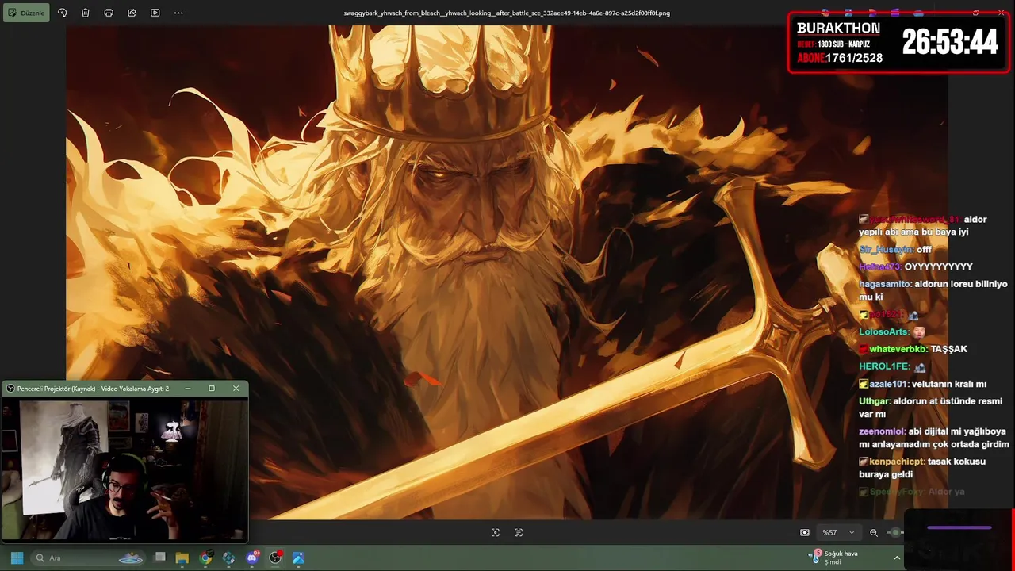Click username HEROL1FE in chat
The width and height of the screenshot is (1015, 571).
884,366
